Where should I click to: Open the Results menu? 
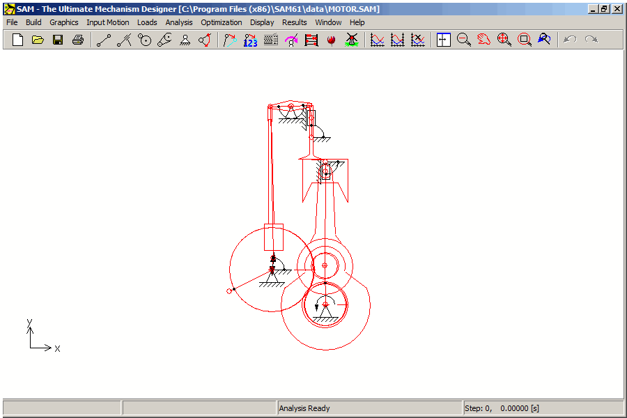294,22
